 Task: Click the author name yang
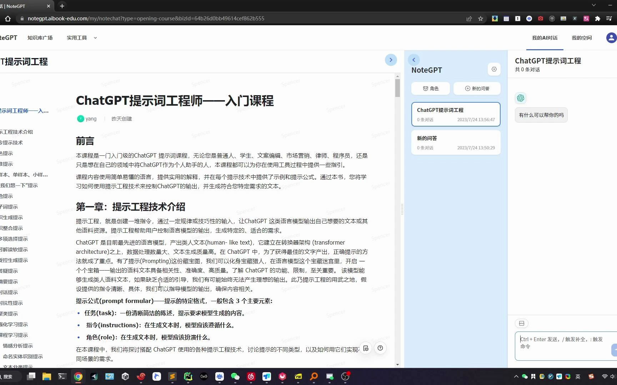coord(91,119)
